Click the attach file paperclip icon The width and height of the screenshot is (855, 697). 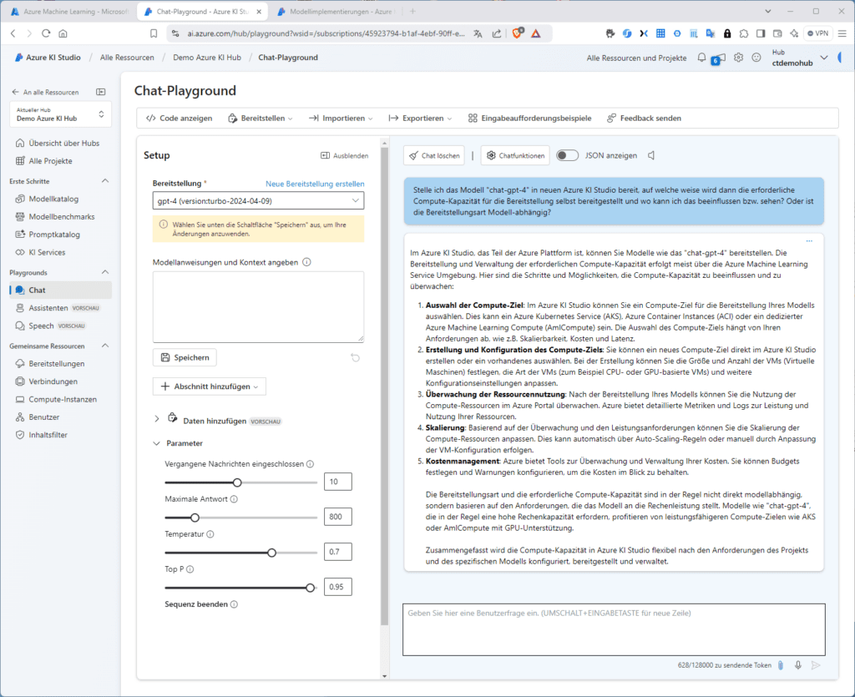pos(781,664)
